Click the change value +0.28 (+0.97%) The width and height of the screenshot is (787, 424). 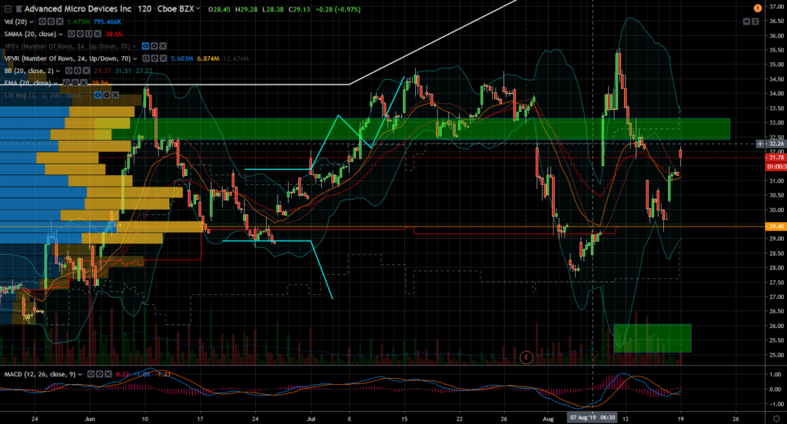tap(338, 9)
